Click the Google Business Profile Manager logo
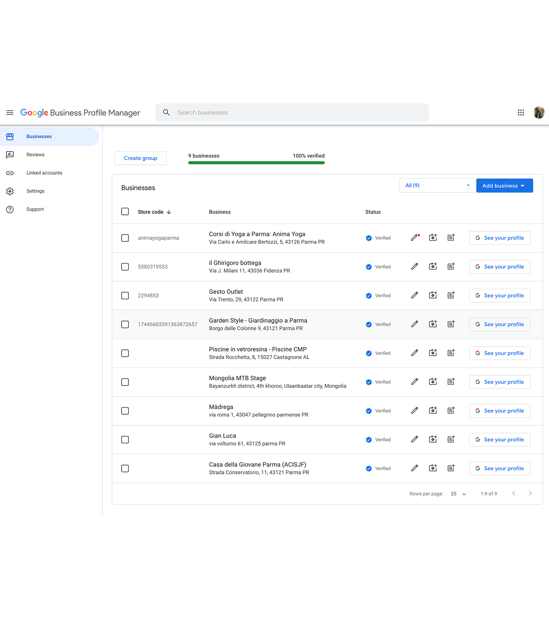The image size is (549, 617). click(x=80, y=113)
